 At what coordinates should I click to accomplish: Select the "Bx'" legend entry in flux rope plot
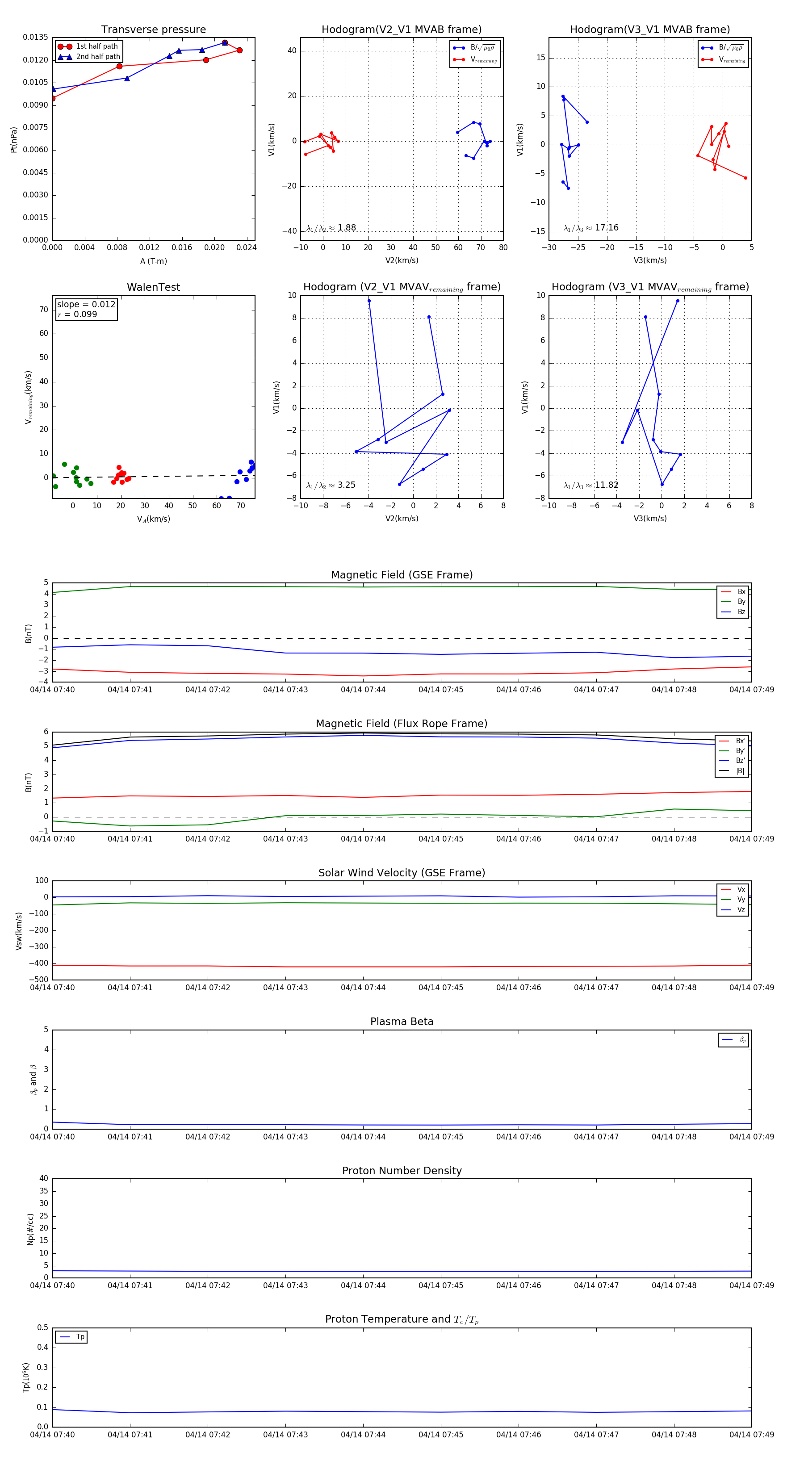pos(733,741)
